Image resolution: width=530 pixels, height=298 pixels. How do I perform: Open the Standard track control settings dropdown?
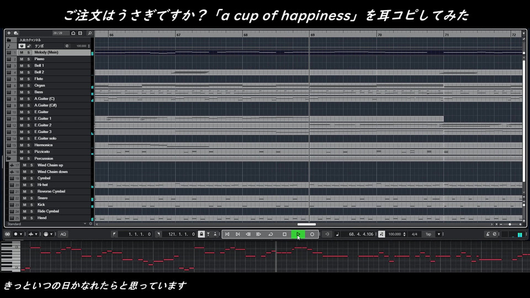pos(85,224)
